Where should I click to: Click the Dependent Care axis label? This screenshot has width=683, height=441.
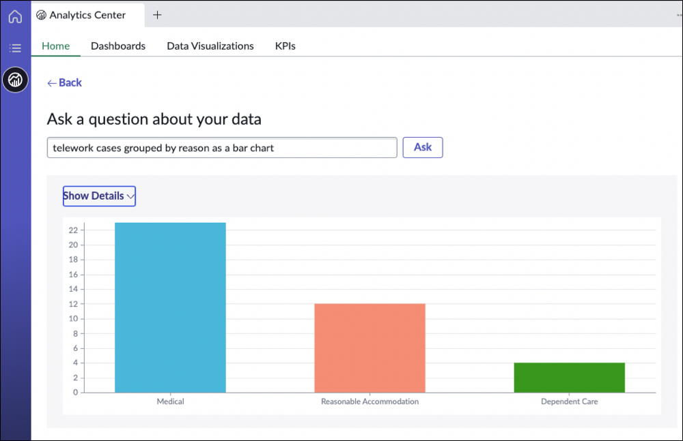pos(569,402)
